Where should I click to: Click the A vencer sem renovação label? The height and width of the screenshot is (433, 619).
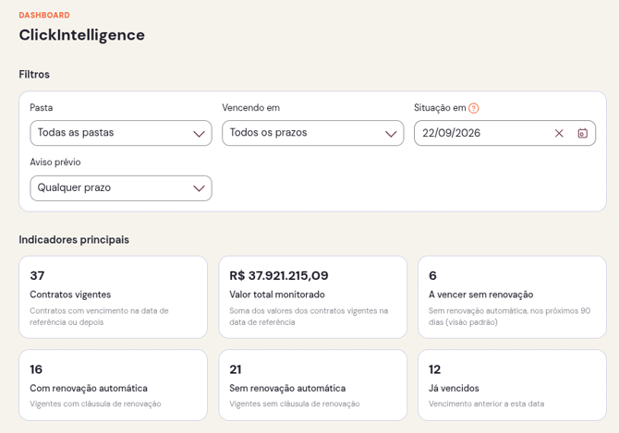[480, 295]
